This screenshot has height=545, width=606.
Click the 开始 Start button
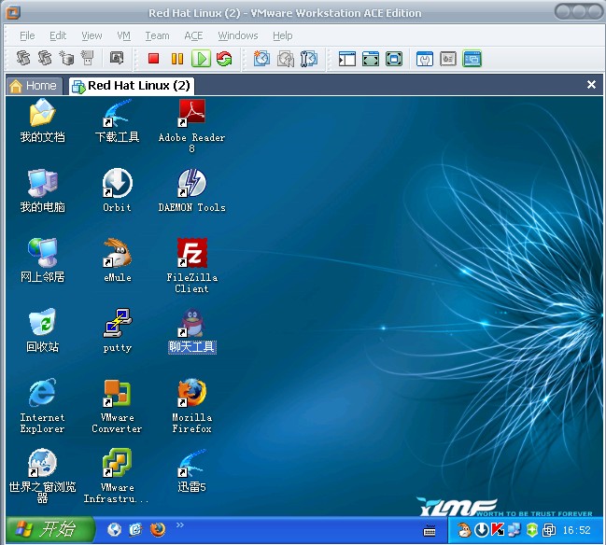(50, 529)
